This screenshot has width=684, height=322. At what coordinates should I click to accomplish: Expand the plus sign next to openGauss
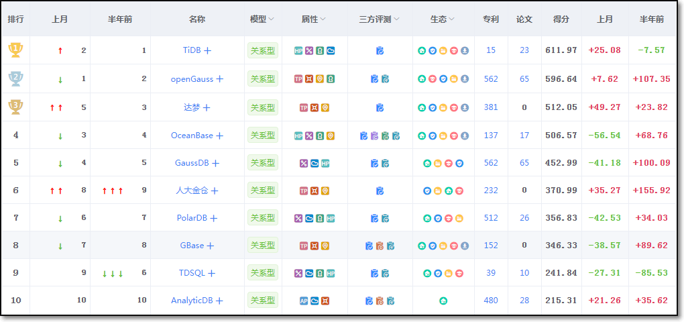pyautogui.click(x=220, y=79)
